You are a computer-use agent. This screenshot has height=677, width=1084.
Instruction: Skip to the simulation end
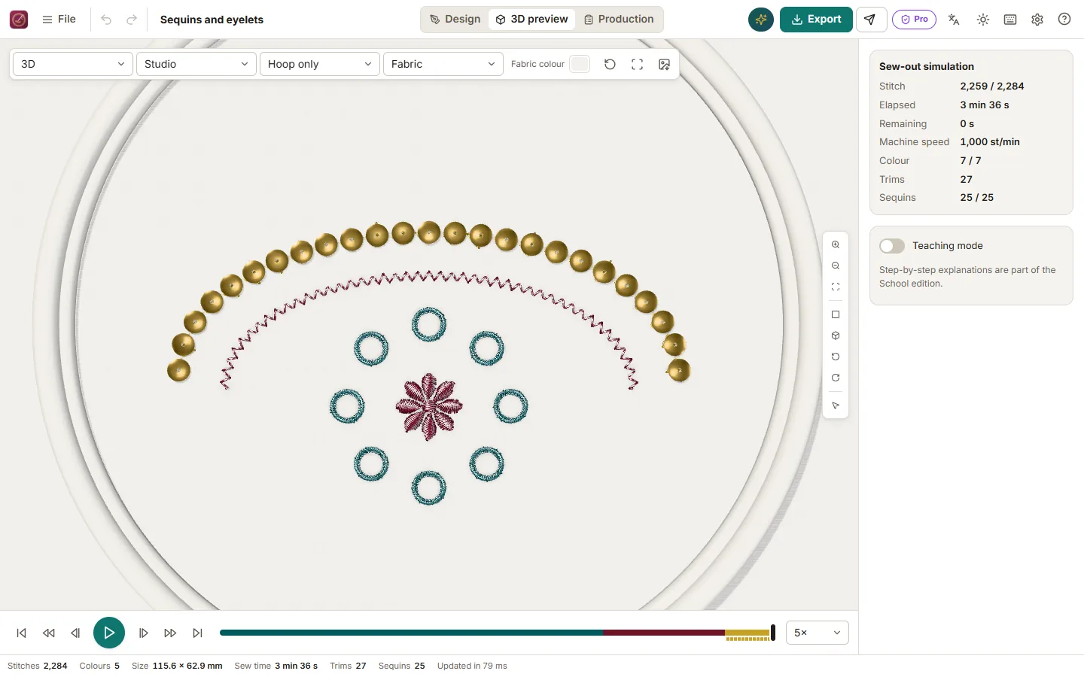tap(197, 633)
